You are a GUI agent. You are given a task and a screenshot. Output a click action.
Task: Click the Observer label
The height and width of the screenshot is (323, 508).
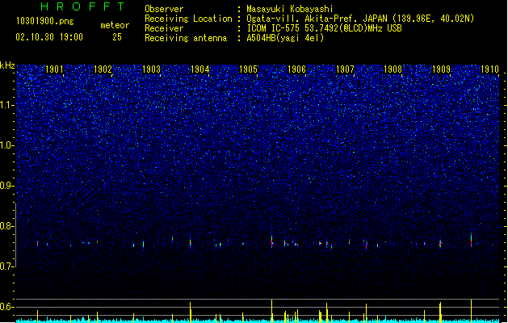(164, 9)
